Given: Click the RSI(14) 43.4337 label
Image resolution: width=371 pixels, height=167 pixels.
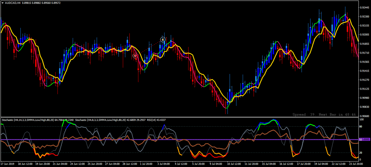Looking at the screenshot, I should point(157,120).
